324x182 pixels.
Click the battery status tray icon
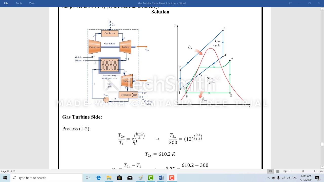[273, 178]
